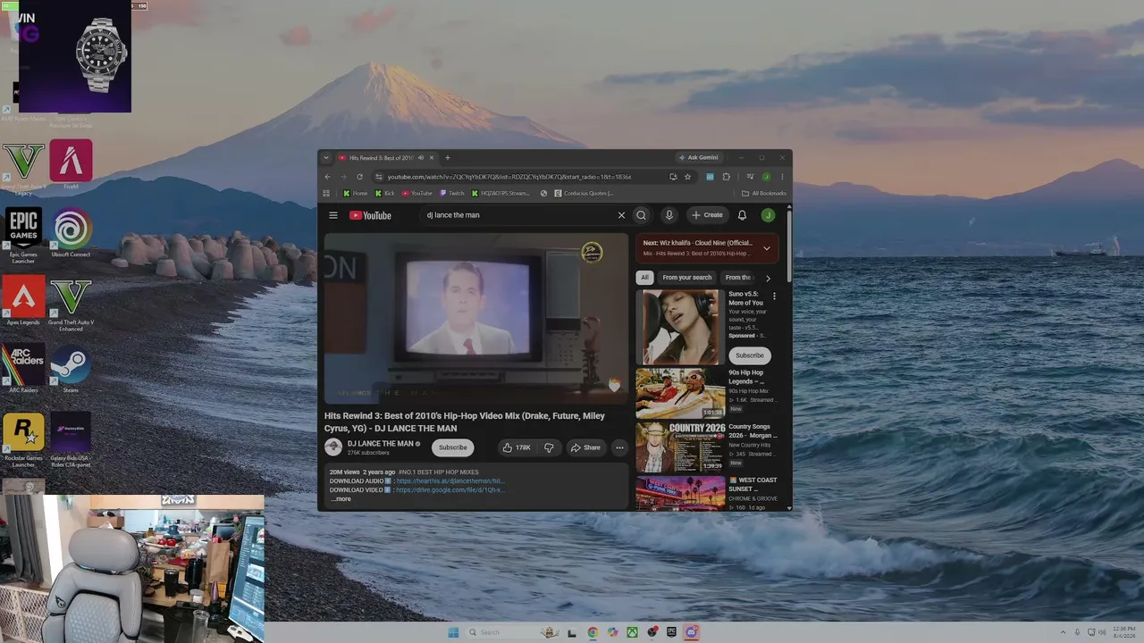Launch Ubisoft Connect from the desktop

(71, 233)
